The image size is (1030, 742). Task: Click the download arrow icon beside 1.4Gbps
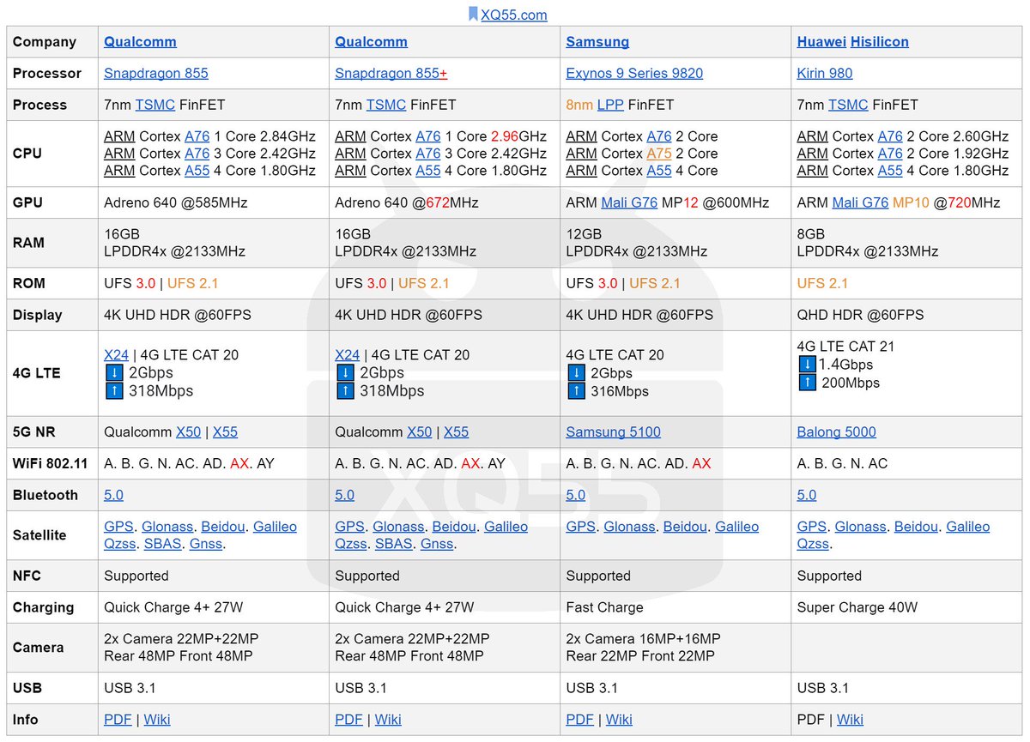pos(806,365)
